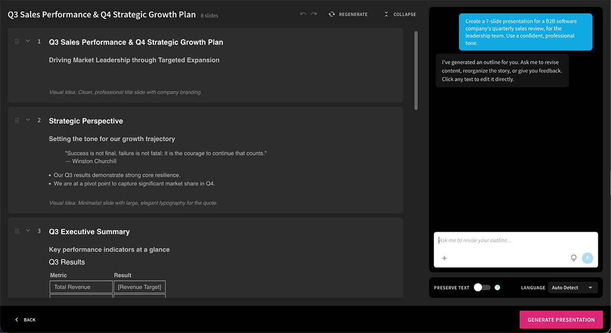Image resolution: width=611 pixels, height=333 pixels.
Task: Click the outline vertical scrollbar
Action: 416,70
